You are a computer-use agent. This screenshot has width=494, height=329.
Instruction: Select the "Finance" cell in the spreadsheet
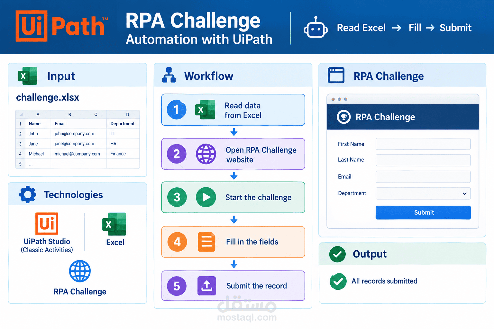(x=123, y=154)
